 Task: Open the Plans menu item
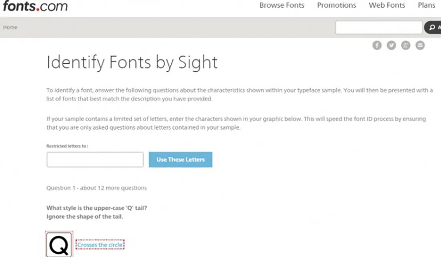point(426,5)
